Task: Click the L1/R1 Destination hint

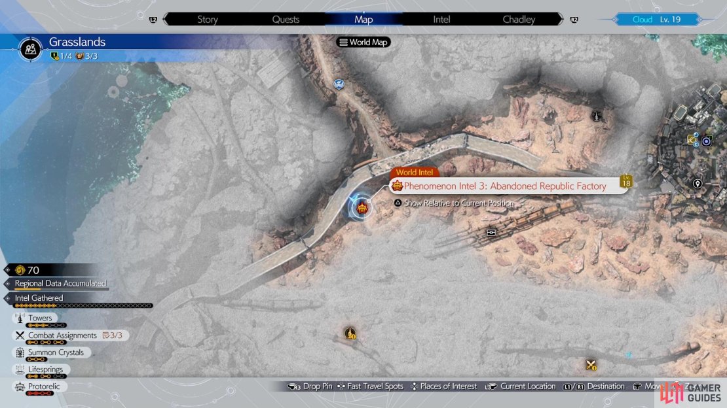Action: [x=594, y=386]
